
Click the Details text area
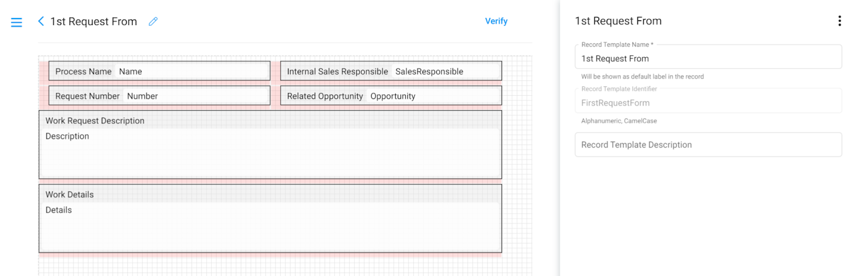[x=270, y=227]
